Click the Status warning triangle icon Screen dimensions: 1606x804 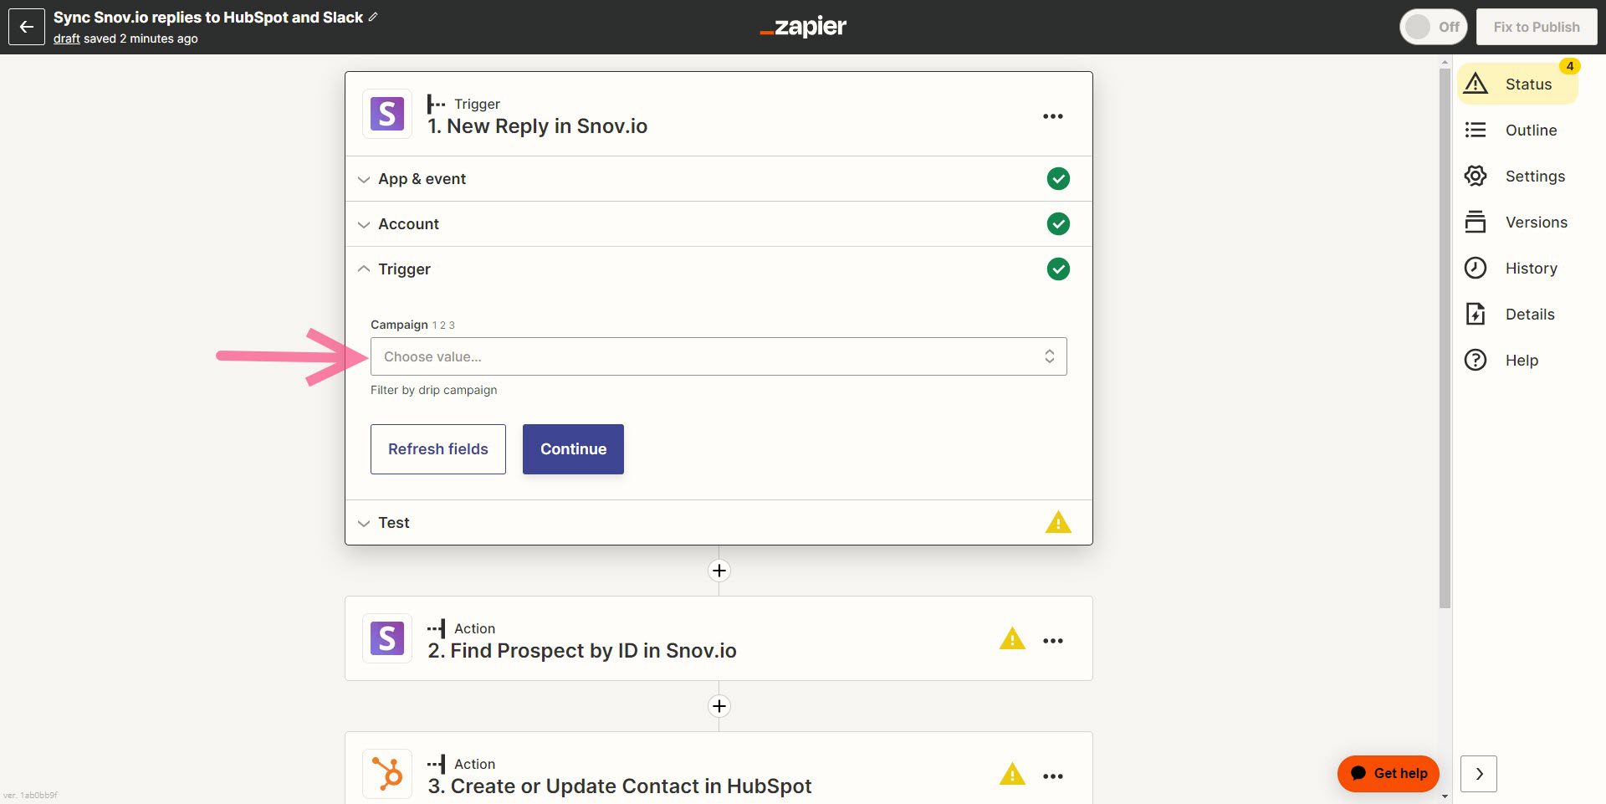coord(1476,84)
